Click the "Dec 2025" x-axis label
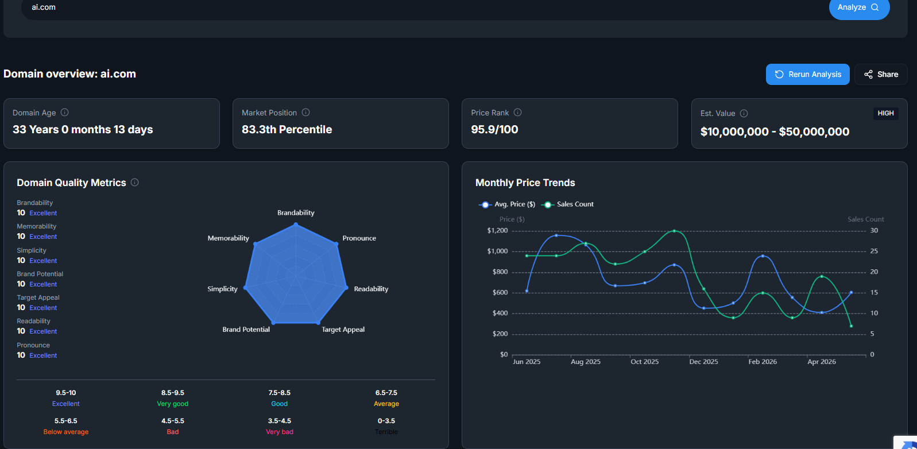 tap(703, 362)
